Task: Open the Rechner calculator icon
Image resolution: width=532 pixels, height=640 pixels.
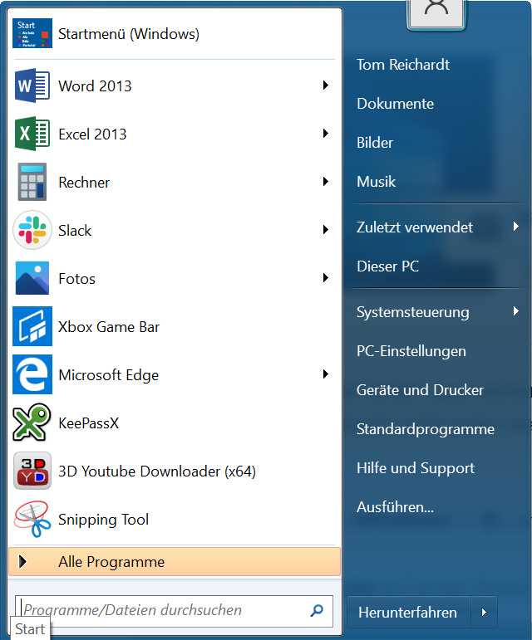Action: click(32, 182)
